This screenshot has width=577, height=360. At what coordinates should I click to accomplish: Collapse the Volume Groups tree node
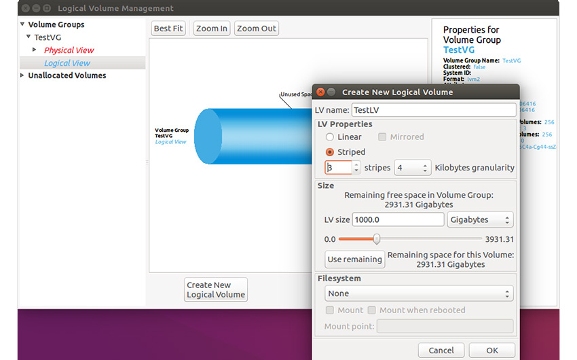click(x=22, y=25)
